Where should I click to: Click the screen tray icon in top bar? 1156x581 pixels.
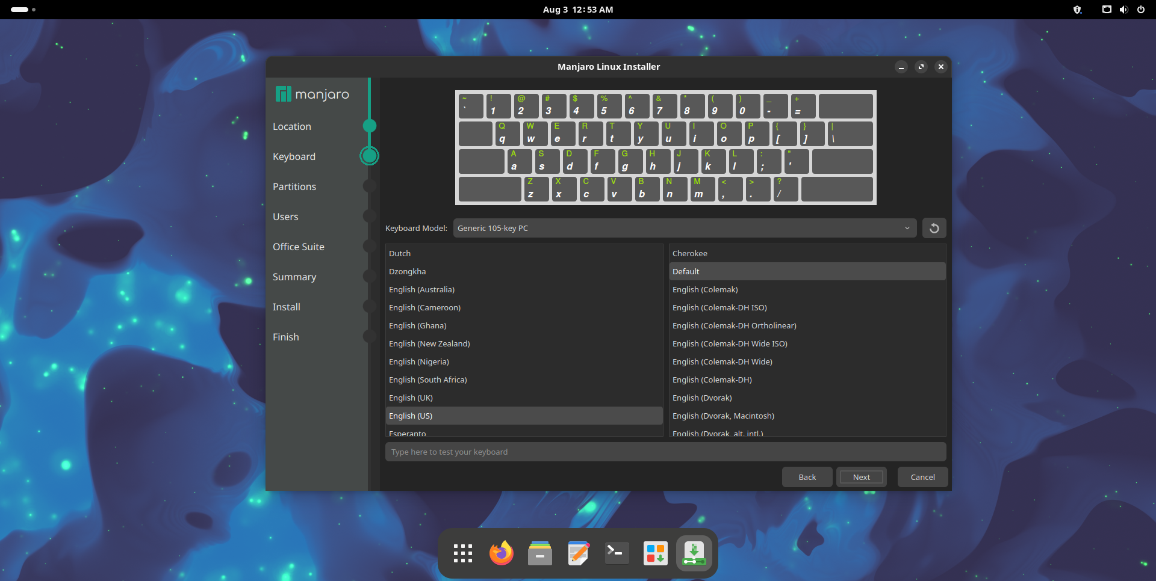click(x=1107, y=10)
